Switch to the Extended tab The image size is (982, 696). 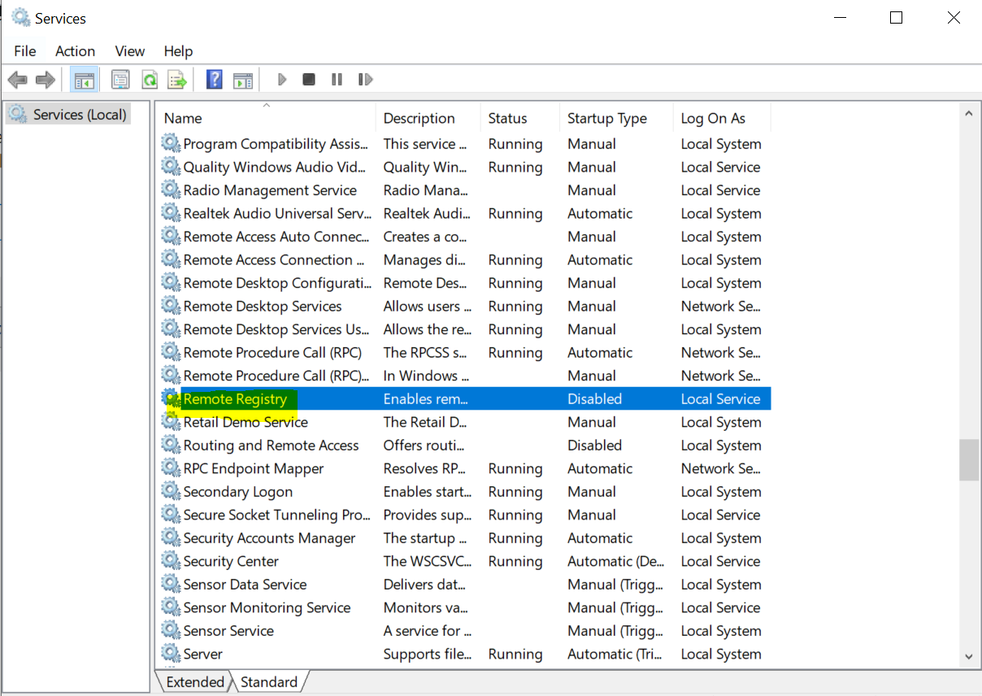[194, 682]
